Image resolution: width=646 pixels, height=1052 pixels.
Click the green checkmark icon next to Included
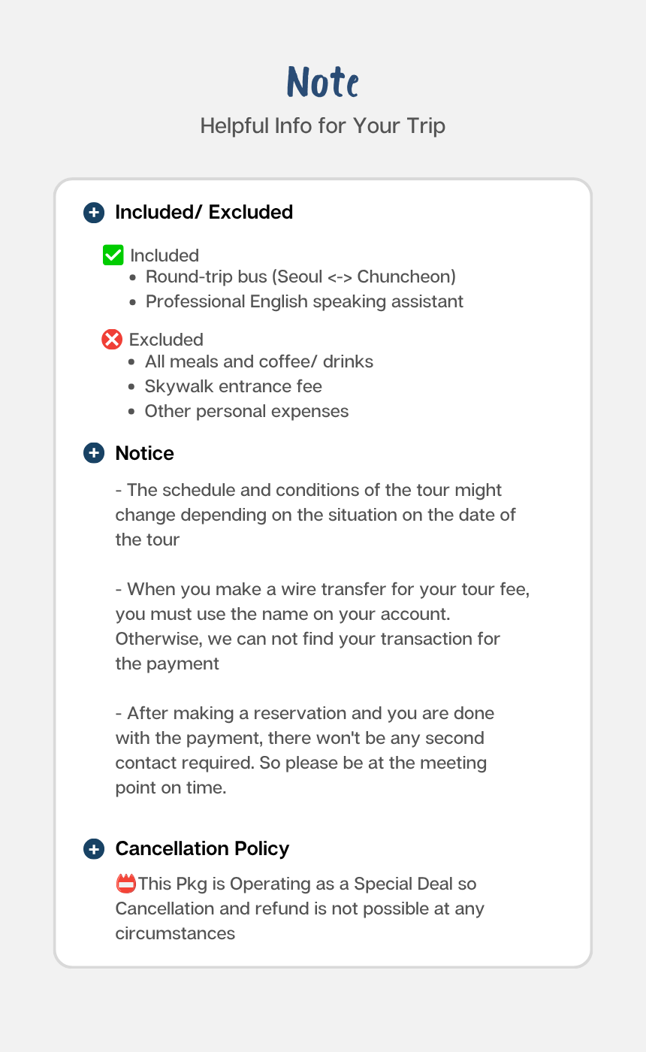(113, 255)
